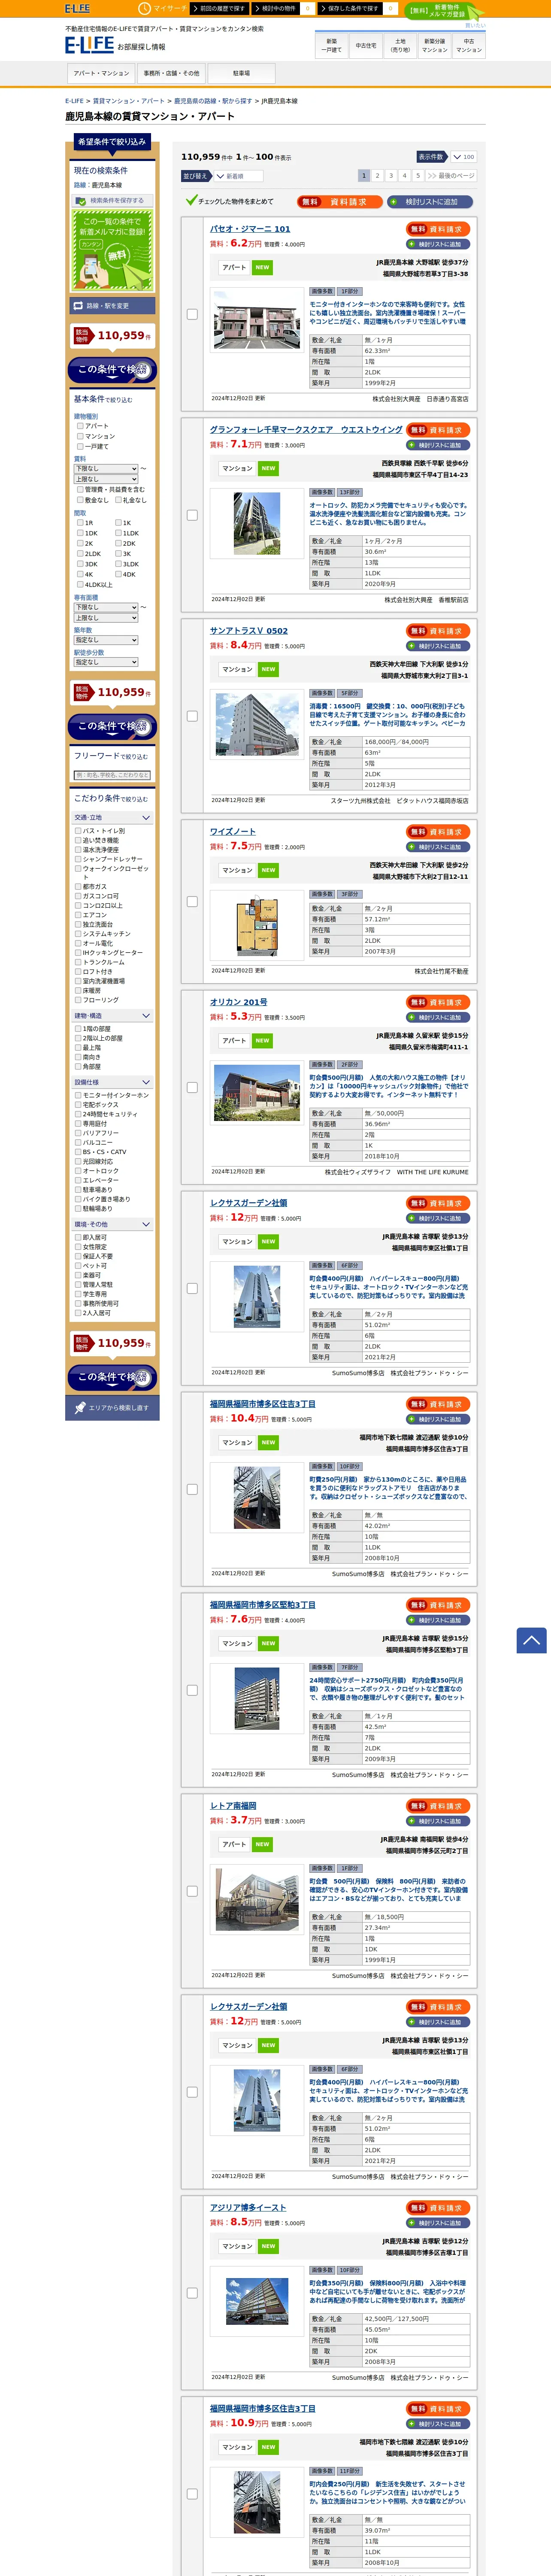Go to 最後のページ link
This screenshot has height=2576, width=551.
(x=451, y=176)
